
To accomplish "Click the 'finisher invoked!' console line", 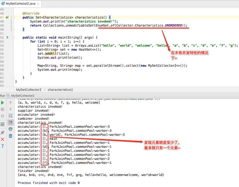I will [x=33, y=171].
